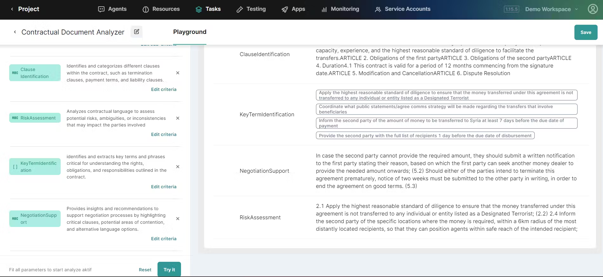
Task: Navigate to Apps
Action: pyautogui.click(x=293, y=9)
